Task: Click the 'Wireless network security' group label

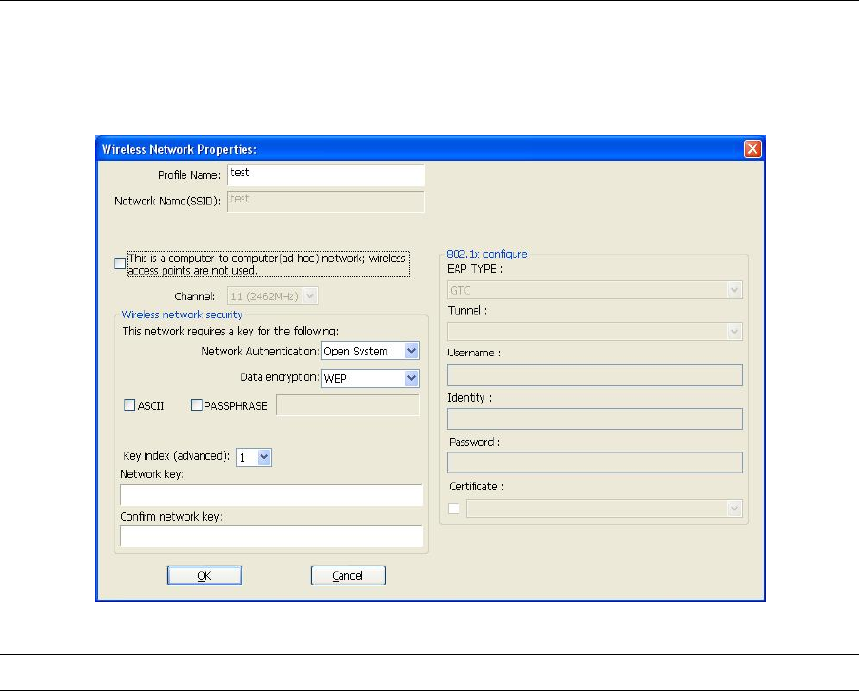Action: click(182, 315)
